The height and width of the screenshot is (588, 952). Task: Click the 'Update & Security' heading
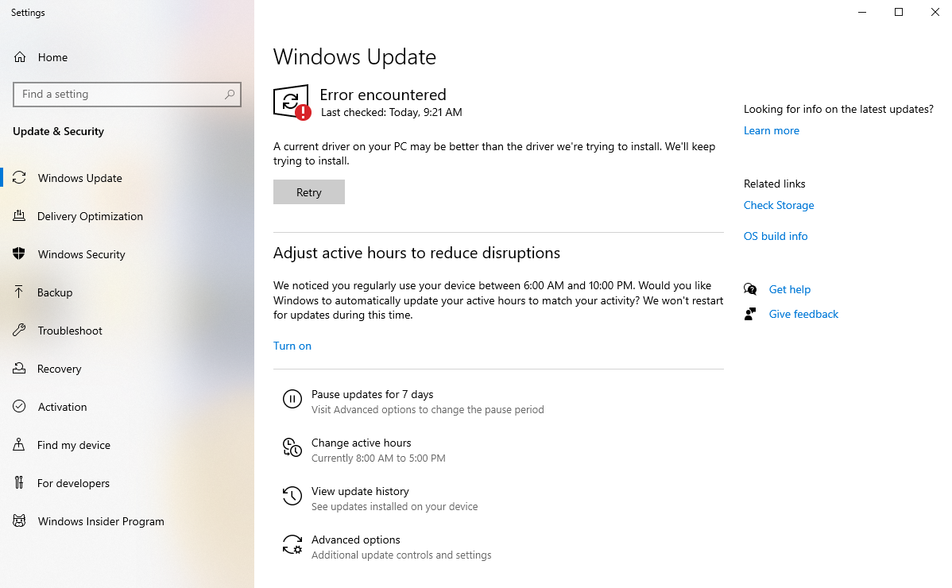pyautogui.click(x=58, y=131)
